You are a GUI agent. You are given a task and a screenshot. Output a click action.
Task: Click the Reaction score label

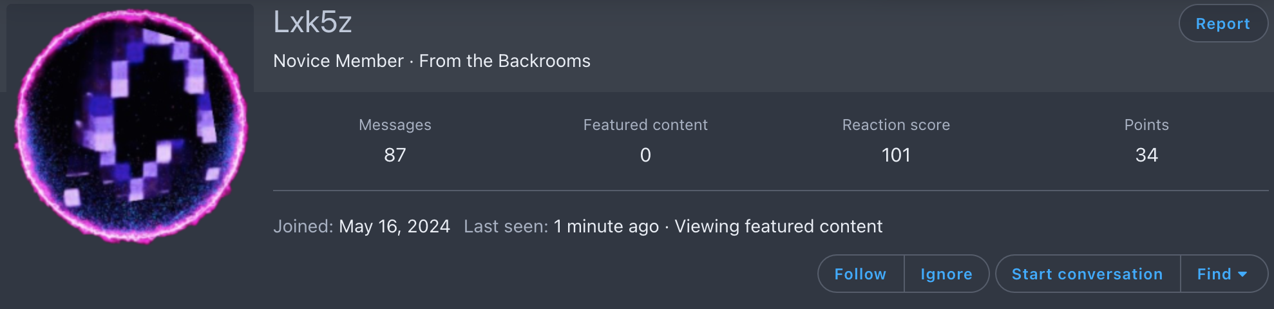896,125
